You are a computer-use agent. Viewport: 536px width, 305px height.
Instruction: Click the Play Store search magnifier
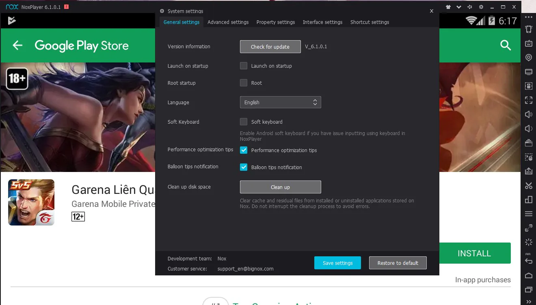(506, 45)
